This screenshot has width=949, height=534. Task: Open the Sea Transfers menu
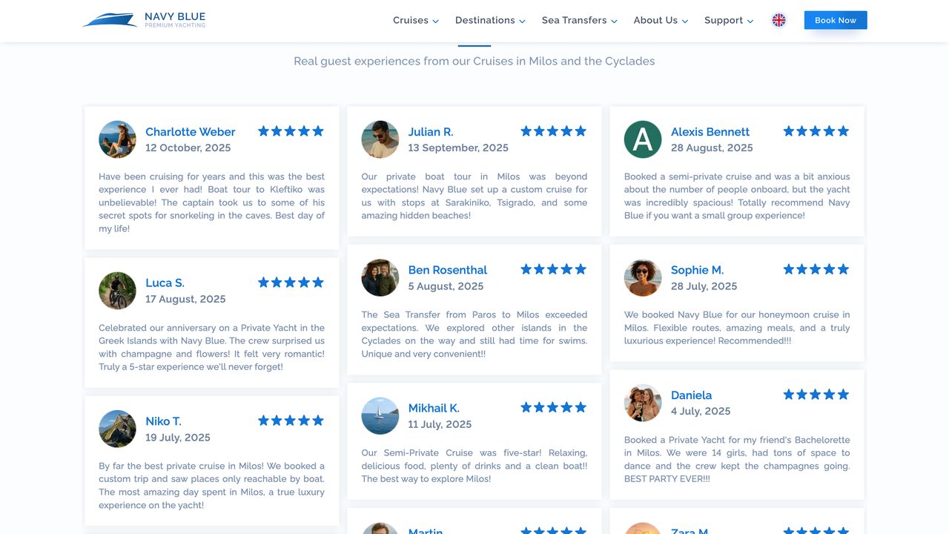pos(580,20)
